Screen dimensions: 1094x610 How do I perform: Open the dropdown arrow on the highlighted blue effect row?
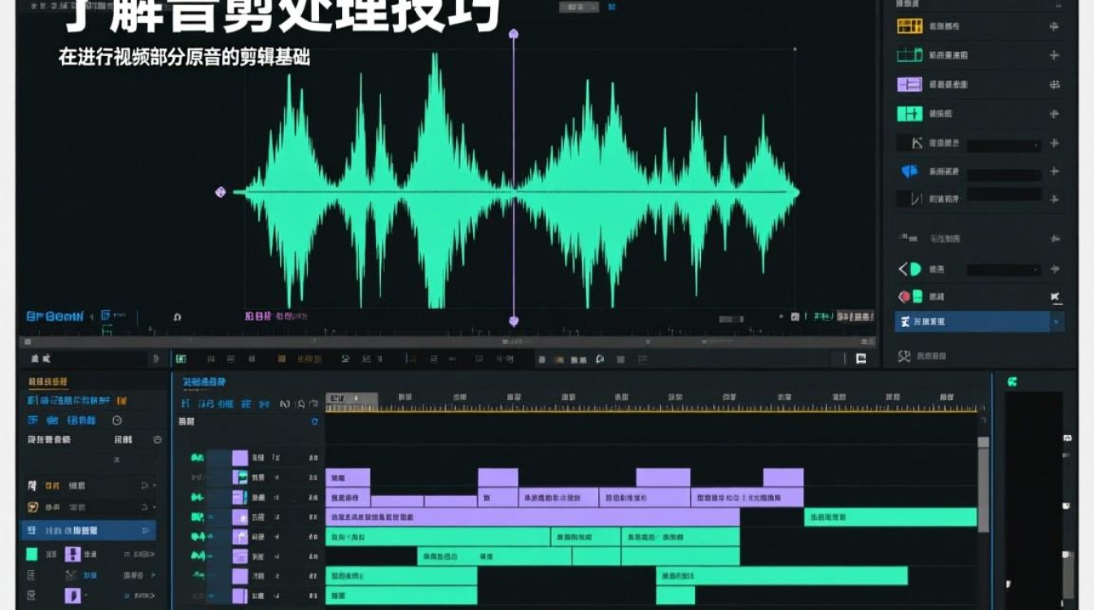pyautogui.click(x=1057, y=322)
